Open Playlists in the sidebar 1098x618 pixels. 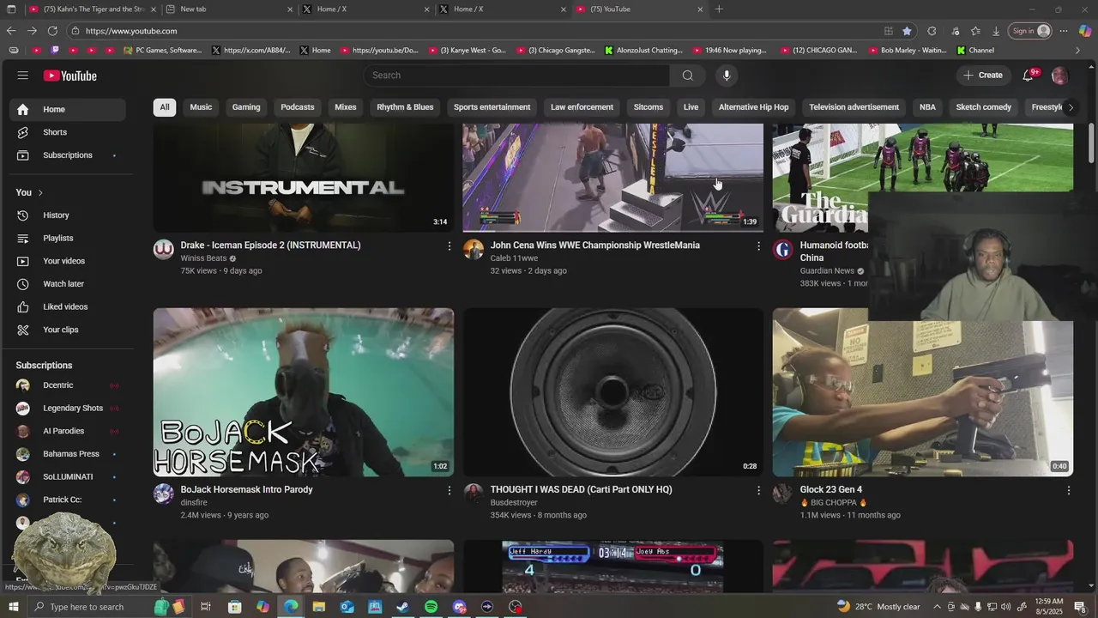coord(68,238)
